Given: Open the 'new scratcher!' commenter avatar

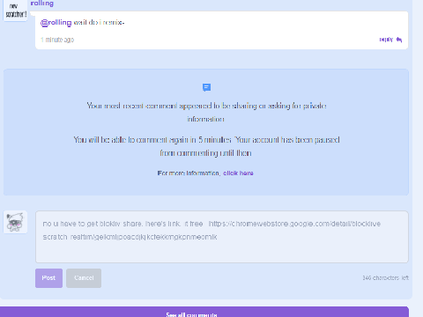Looking at the screenshot, I should [15, 10].
